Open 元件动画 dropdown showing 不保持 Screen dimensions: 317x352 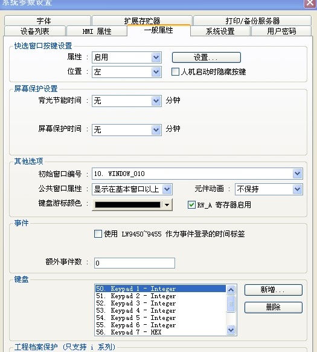[269, 189]
